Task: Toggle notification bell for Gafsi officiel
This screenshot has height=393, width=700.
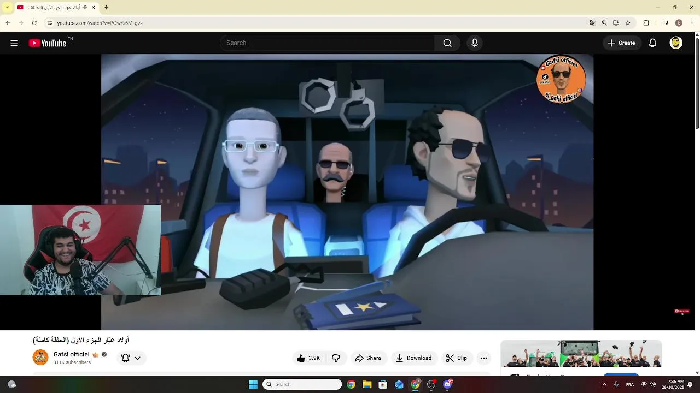Action: click(x=125, y=358)
